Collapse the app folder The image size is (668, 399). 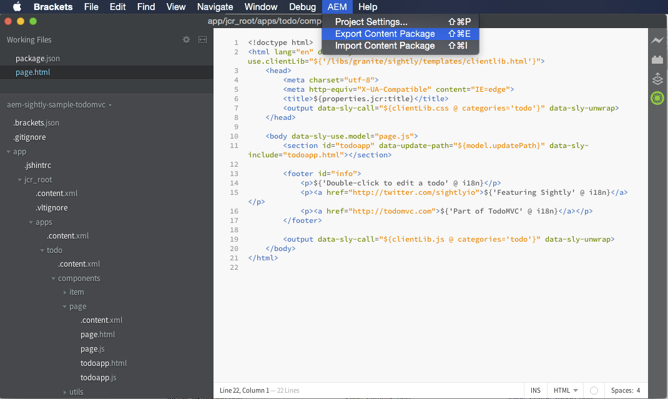(9, 152)
